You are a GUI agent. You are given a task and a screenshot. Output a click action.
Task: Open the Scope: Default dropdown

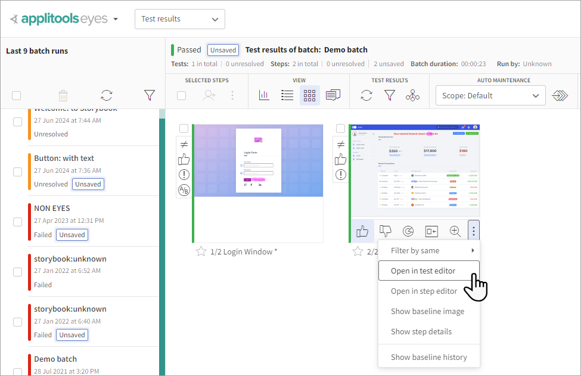point(490,95)
